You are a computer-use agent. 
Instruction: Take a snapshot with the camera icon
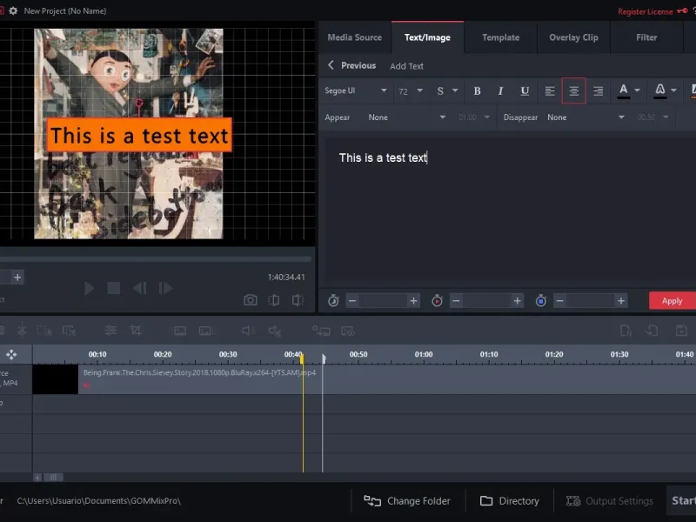pos(251,300)
